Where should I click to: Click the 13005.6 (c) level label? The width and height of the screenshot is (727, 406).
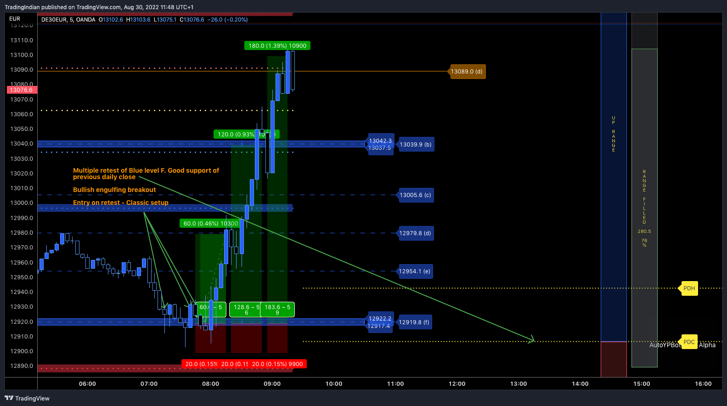point(415,195)
